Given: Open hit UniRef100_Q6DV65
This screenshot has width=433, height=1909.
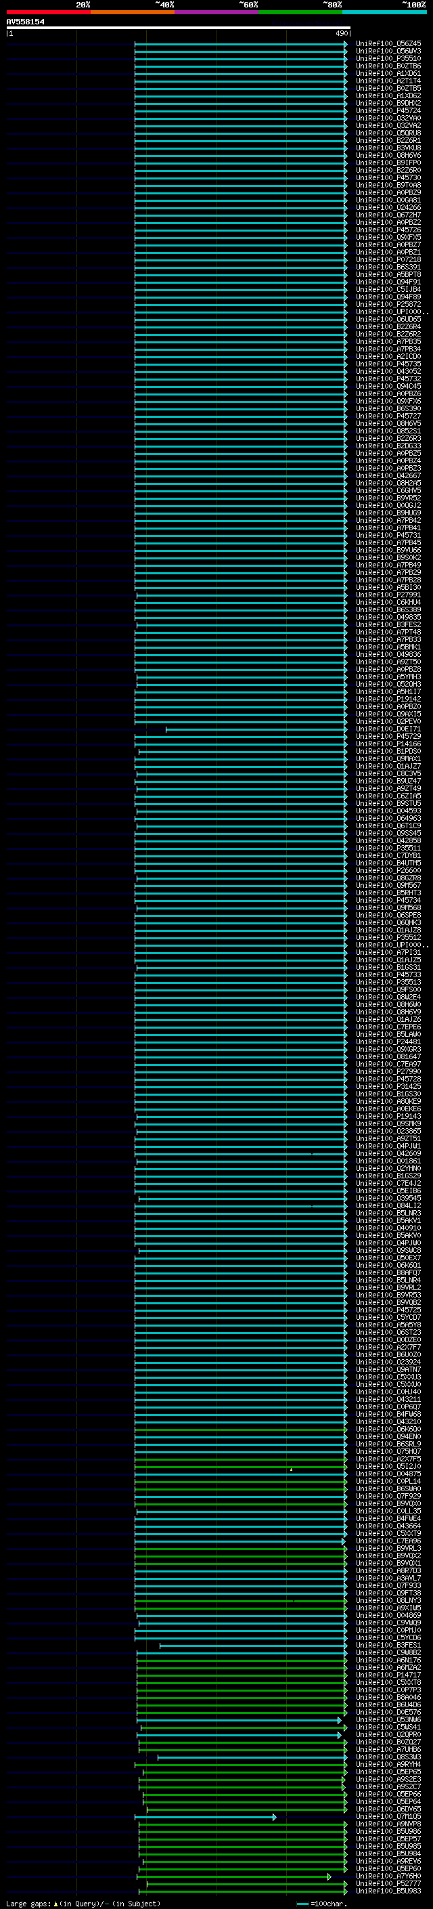Looking at the screenshot, I should 388,1808.
